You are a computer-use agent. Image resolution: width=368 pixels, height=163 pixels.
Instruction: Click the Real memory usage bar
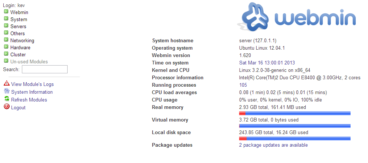point(294,113)
